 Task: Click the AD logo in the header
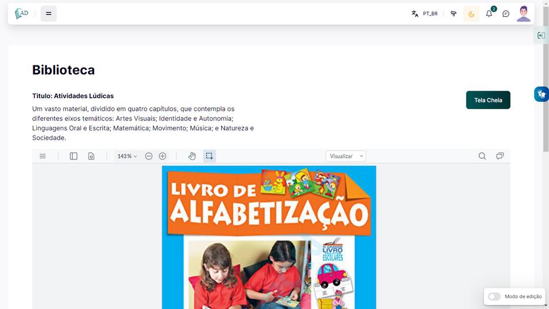pos(22,14)
